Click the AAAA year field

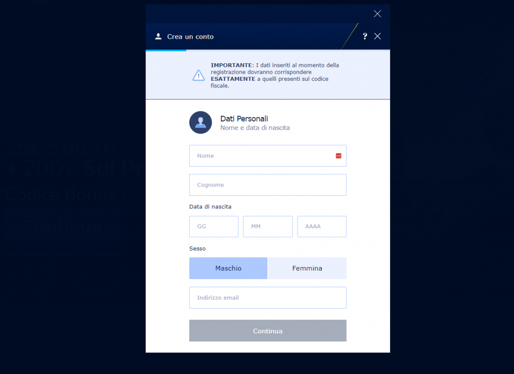tap(322, 226)
